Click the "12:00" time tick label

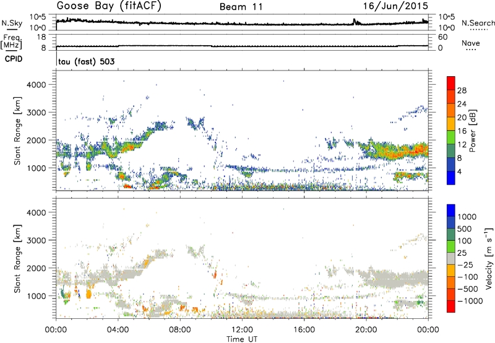[242, 330]
